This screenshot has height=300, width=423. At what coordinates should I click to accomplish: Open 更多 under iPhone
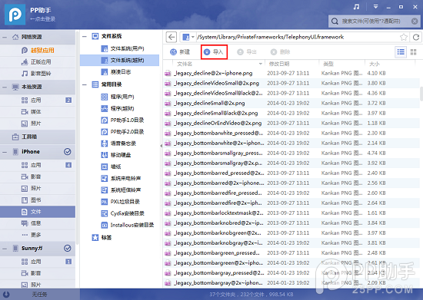[x=38, y=235]
